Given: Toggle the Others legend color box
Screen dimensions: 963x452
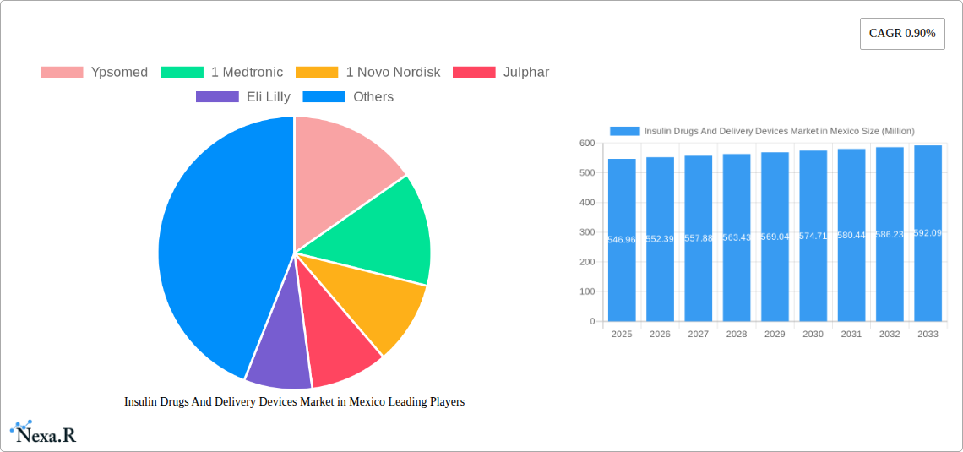Looking at the screenshot, I should (324, 97).
